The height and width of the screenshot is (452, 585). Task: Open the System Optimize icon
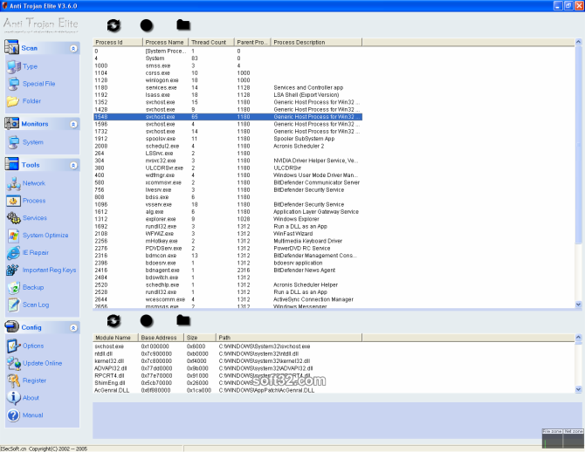coord(14,236)
